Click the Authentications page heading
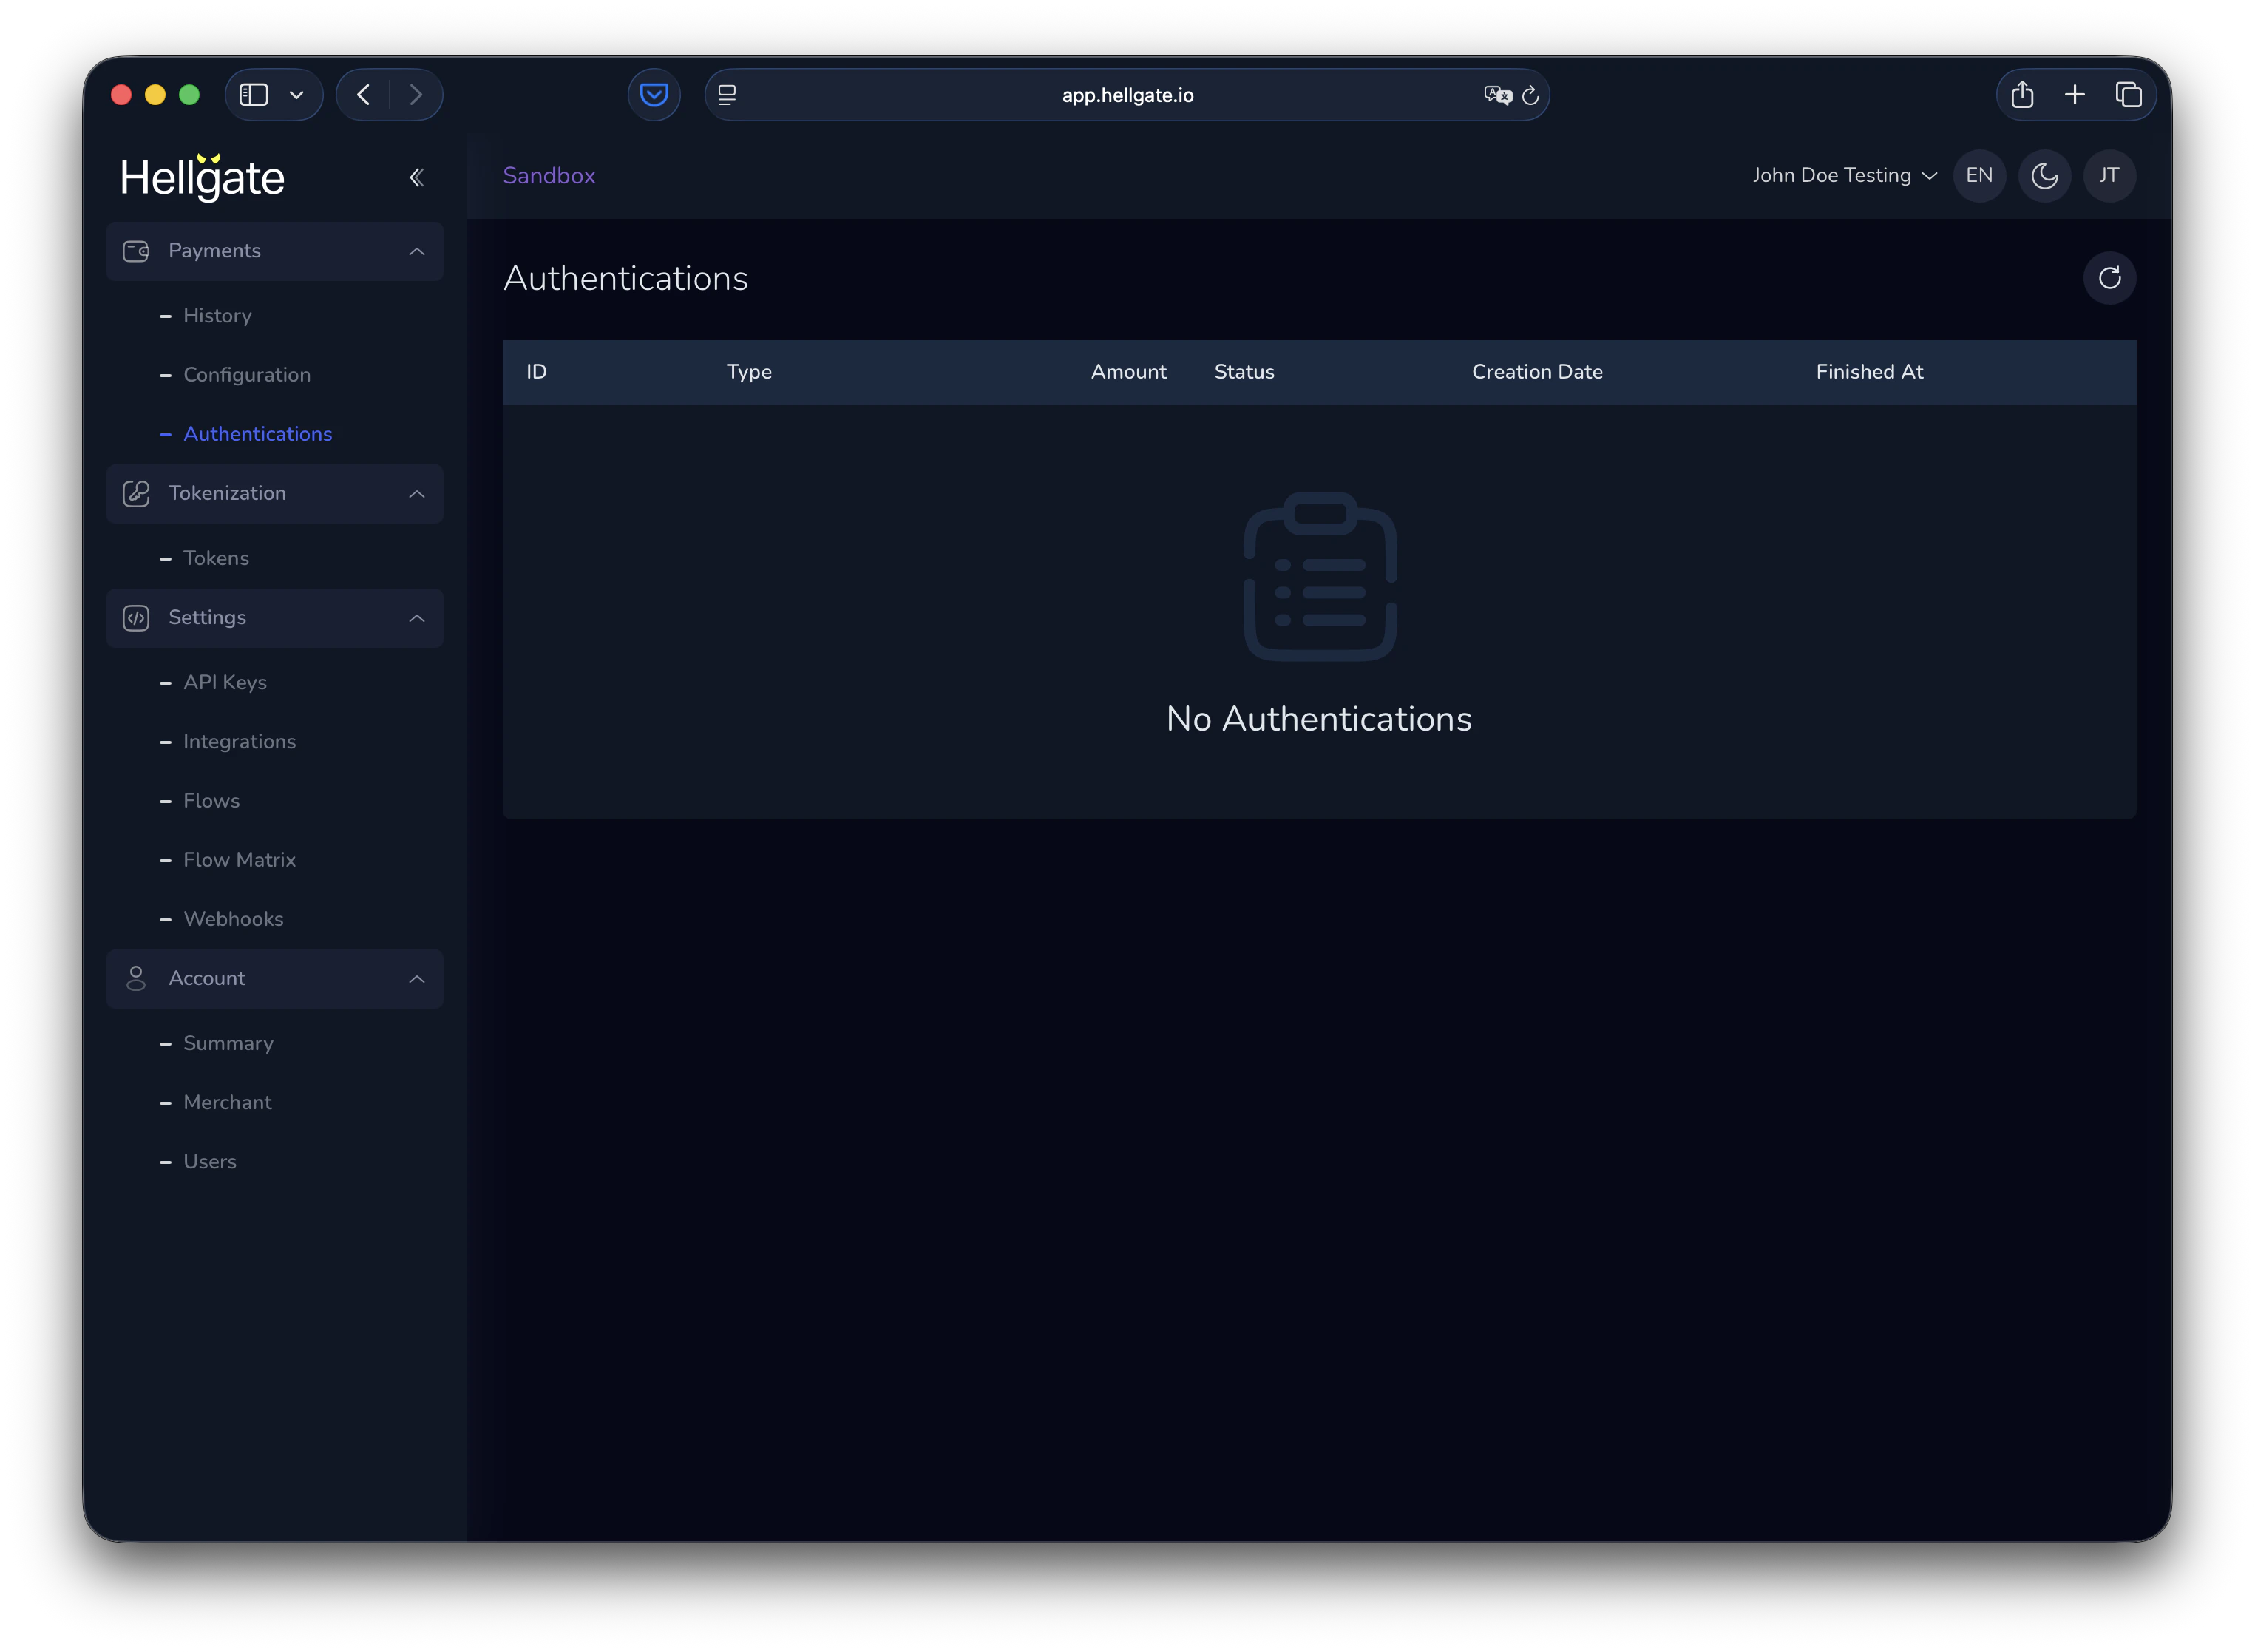This screenshot has height=1652, width=2255. (625, 278)
